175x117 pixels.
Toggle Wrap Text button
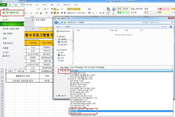coord(74,9)
